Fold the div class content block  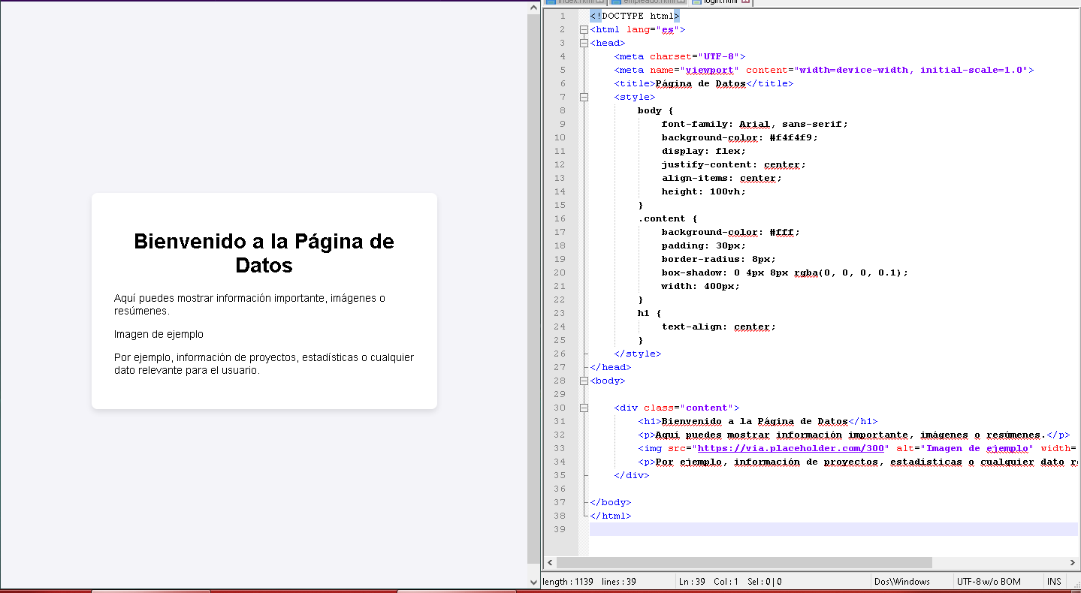click(x=584, y=408)
